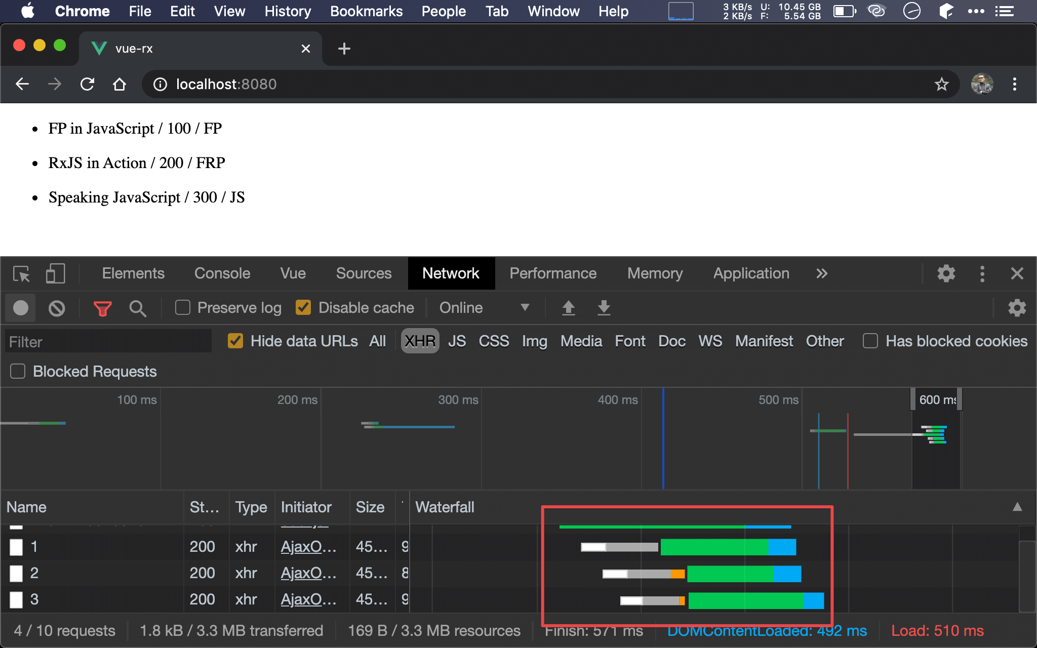The width and height of the screenshot is (1037, 648).
Task: Select the XHR filter button
Action: 418,342
